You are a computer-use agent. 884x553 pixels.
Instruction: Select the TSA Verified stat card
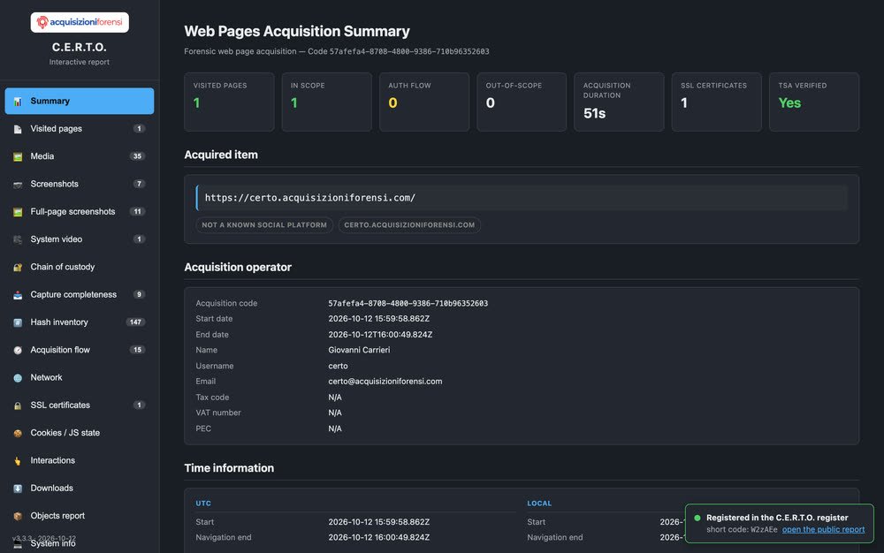tap(813, 102)
